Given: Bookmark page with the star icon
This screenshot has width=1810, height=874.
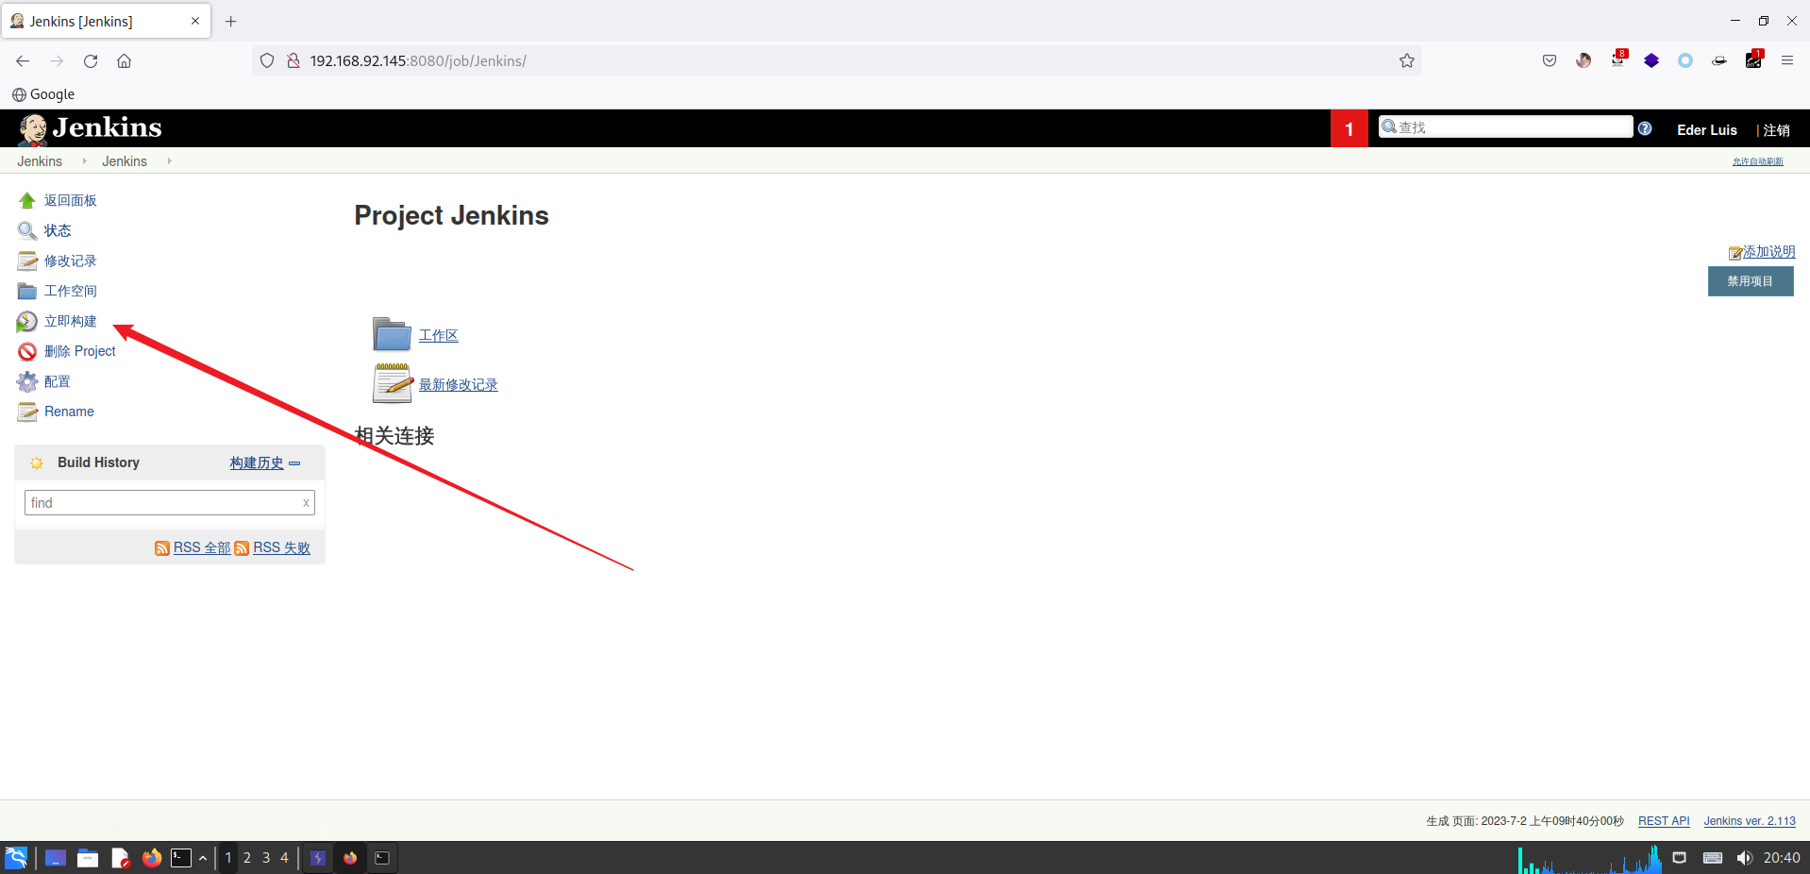Looking at the screenshot, I should pos(1406,61).
